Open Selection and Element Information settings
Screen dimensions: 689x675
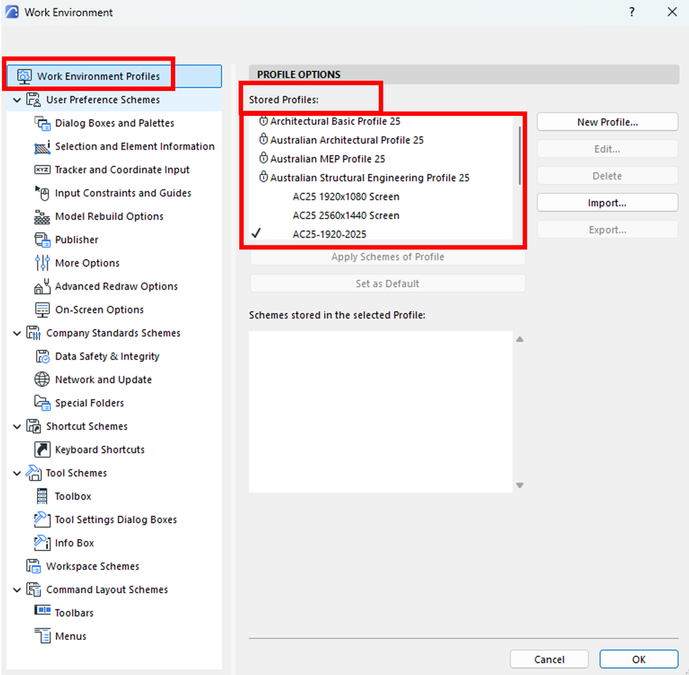(x=135, y=147)
